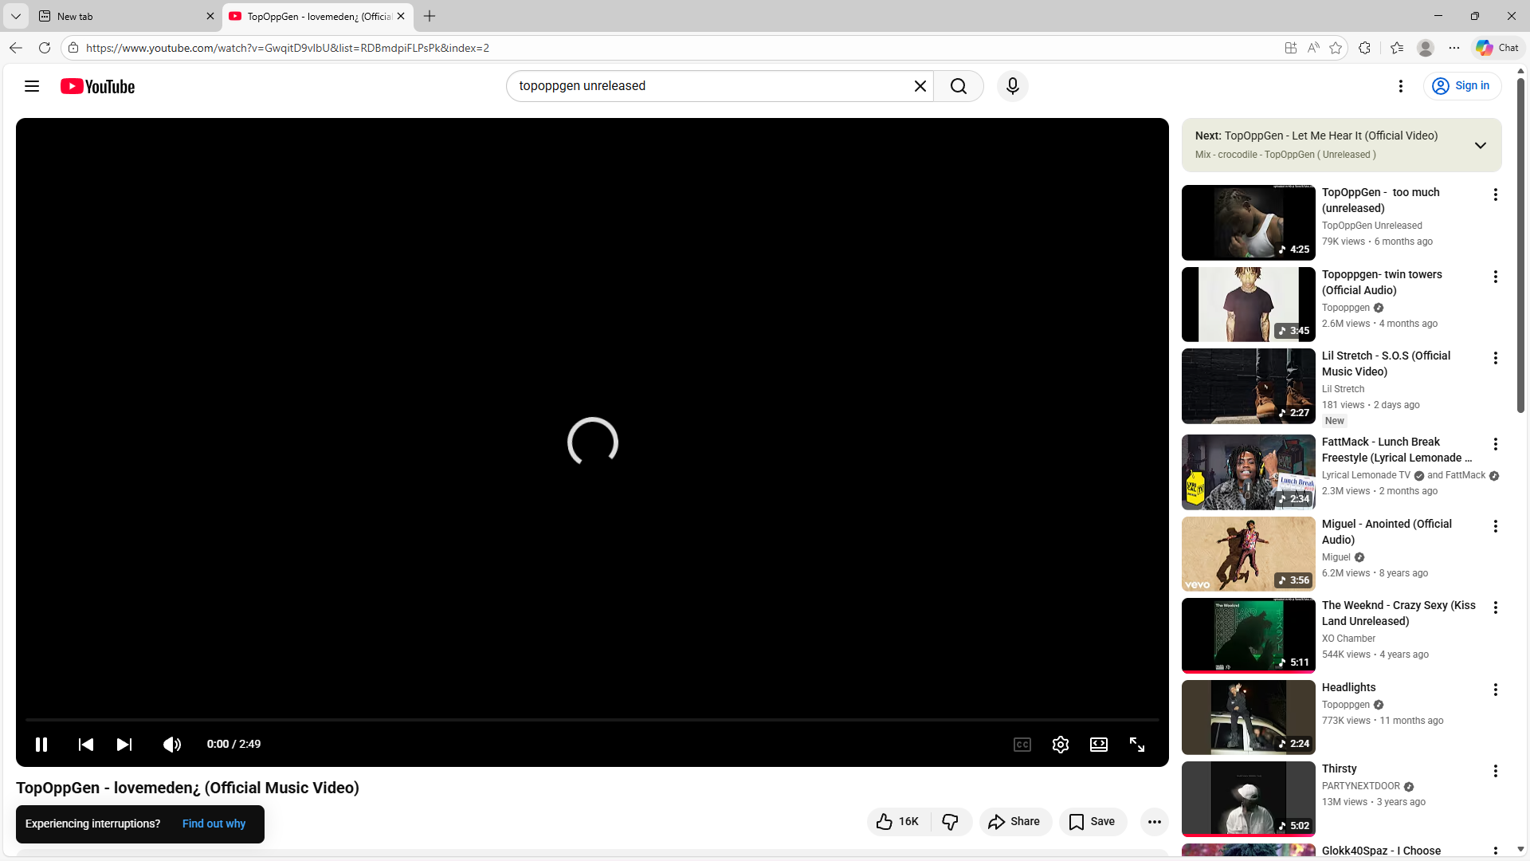Expand the Next playlist panel chevron

pyautogui.click(x=1481, y=145)
